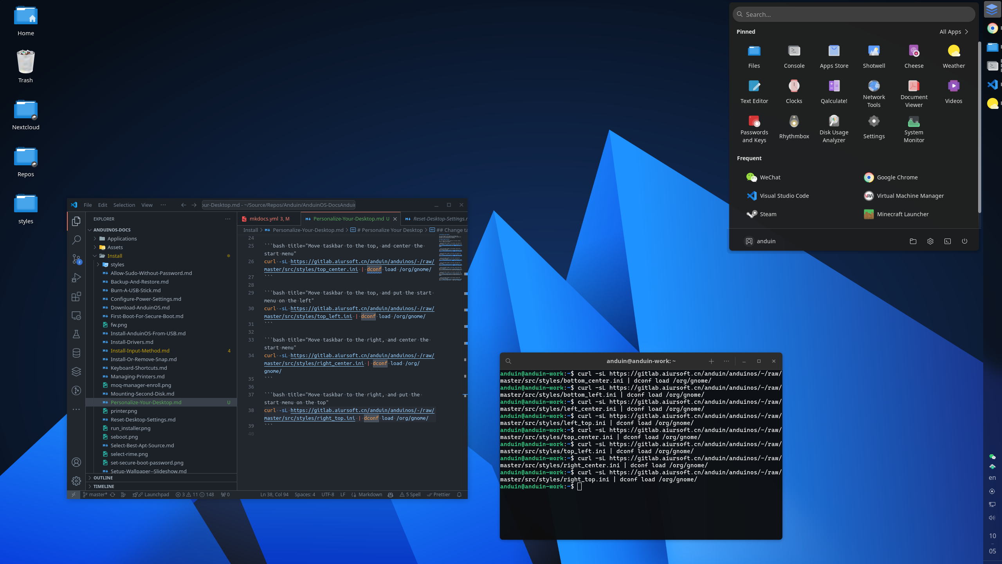The image size is (1002, 564).
Task: Open the Edit menu in VS Code
Action: [103, 205]
